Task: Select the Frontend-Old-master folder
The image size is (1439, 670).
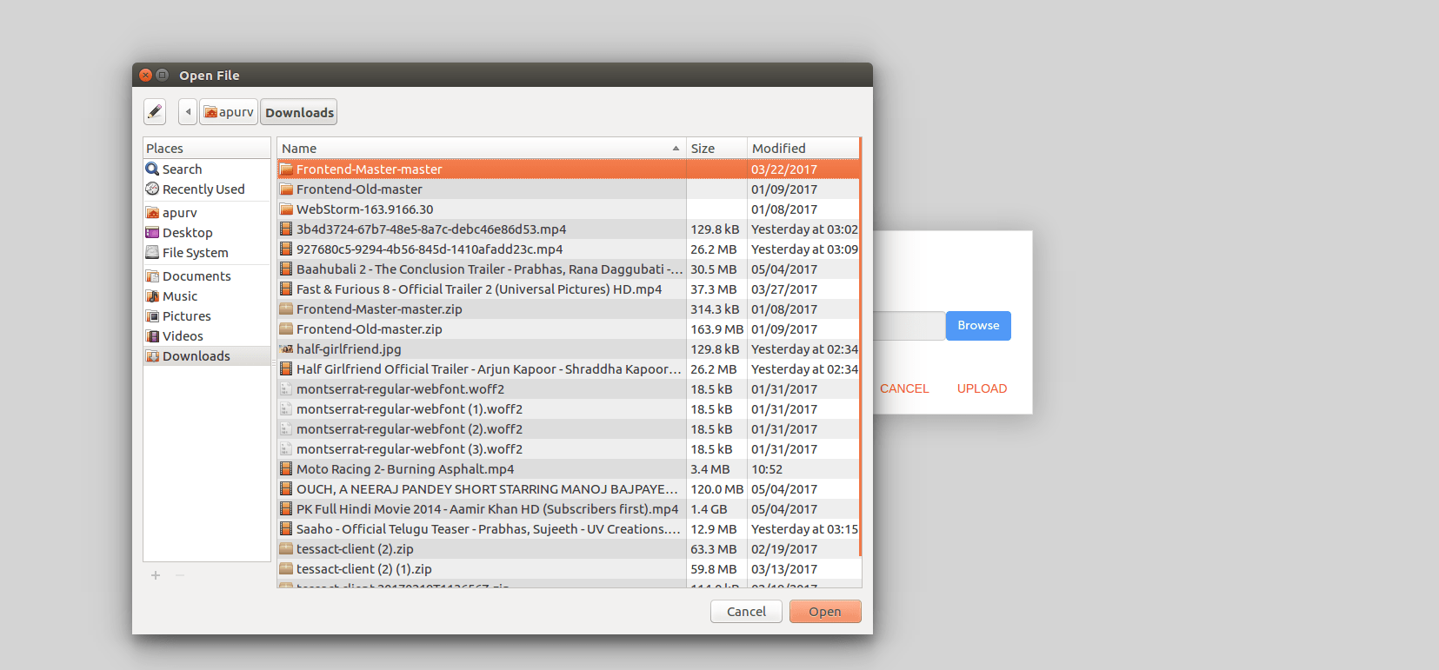Action: point(568,189)
